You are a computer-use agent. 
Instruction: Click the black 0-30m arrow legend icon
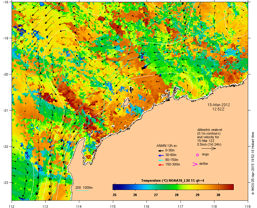click(161, 150)
